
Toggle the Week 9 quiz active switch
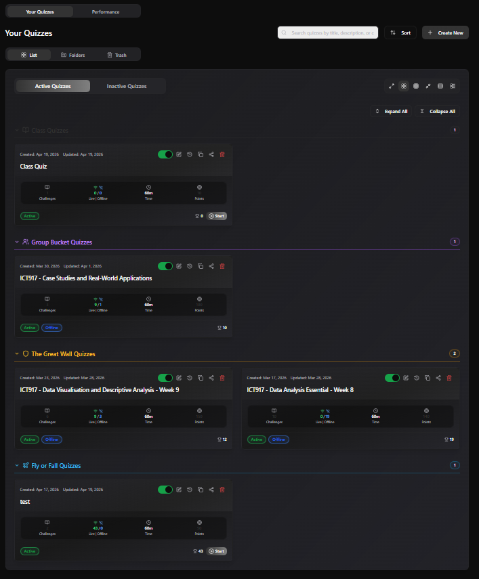165,378
